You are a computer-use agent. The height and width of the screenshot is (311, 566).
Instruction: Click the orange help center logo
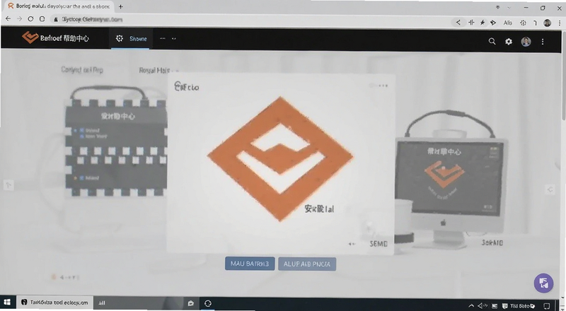click(x=30, y=37)
